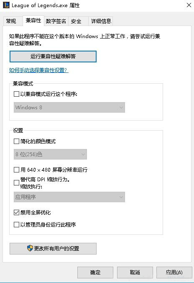
Task: Select the 详细信息 tab
Action: 101,21
